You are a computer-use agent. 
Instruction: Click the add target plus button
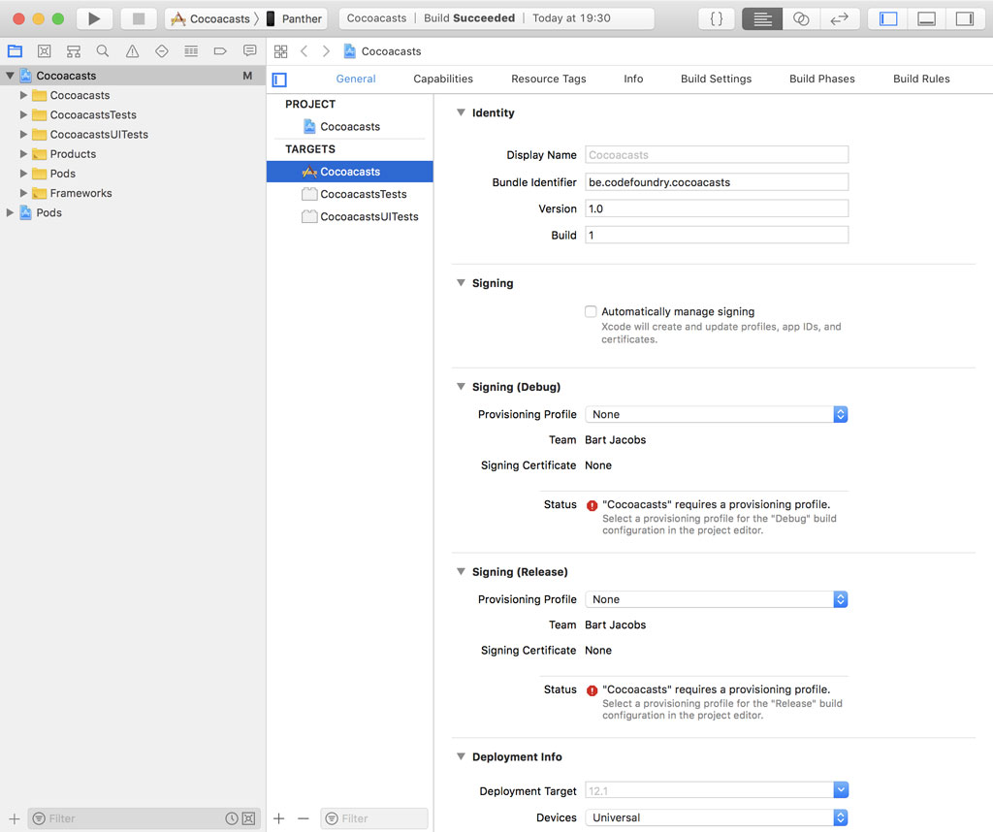point(279,818)
